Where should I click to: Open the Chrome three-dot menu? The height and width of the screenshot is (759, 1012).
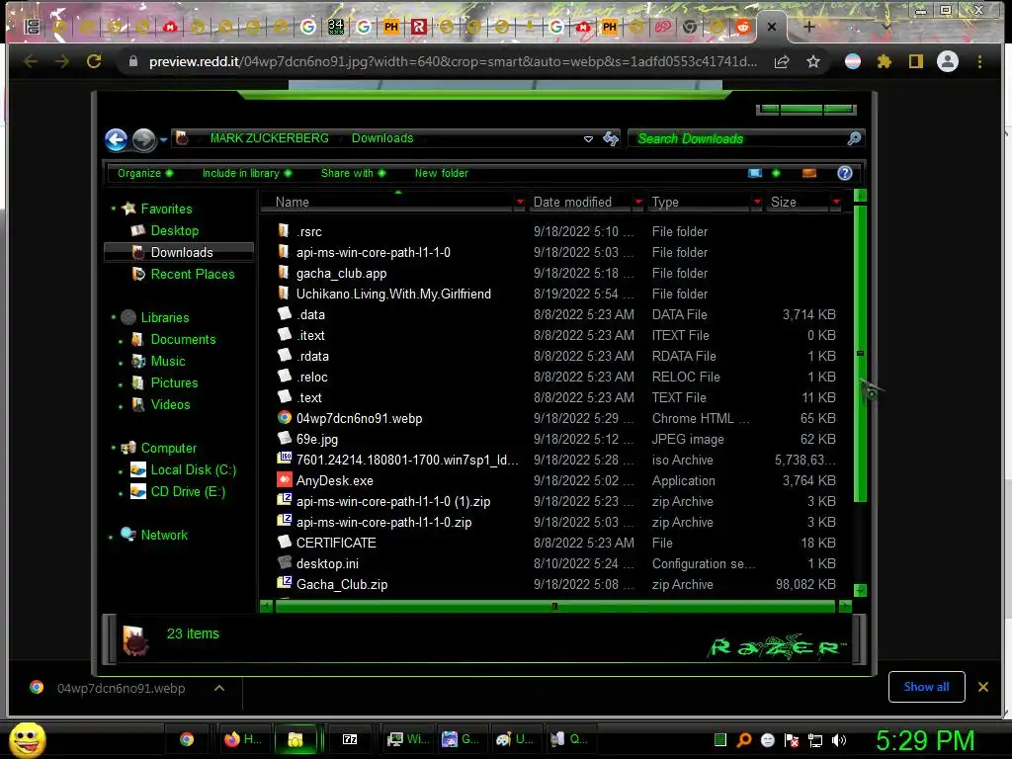point(979,61)
